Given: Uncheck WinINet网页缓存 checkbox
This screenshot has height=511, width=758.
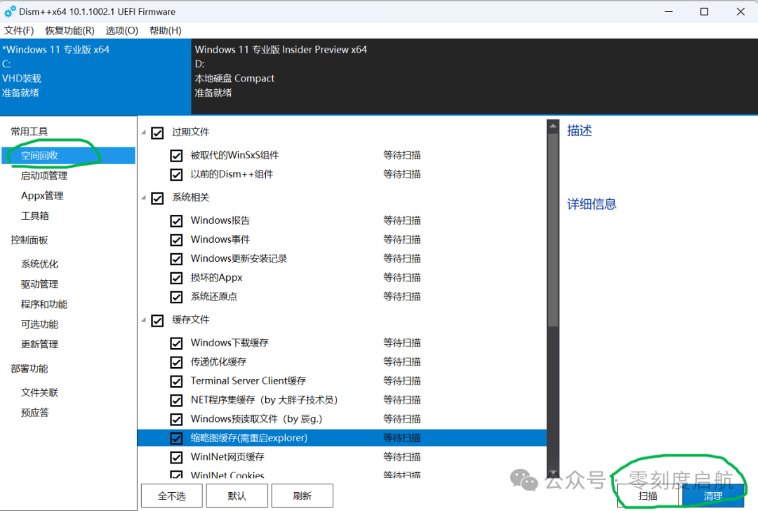Looking at the screenshot, I should point(176,458).
